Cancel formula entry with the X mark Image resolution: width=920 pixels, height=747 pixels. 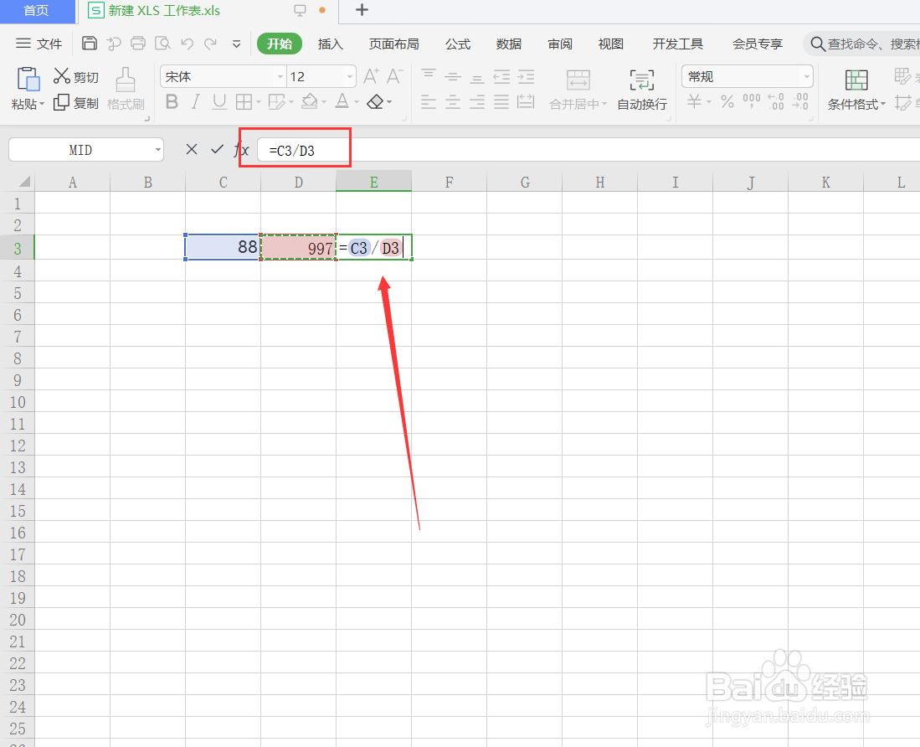[x=191, y=149]
